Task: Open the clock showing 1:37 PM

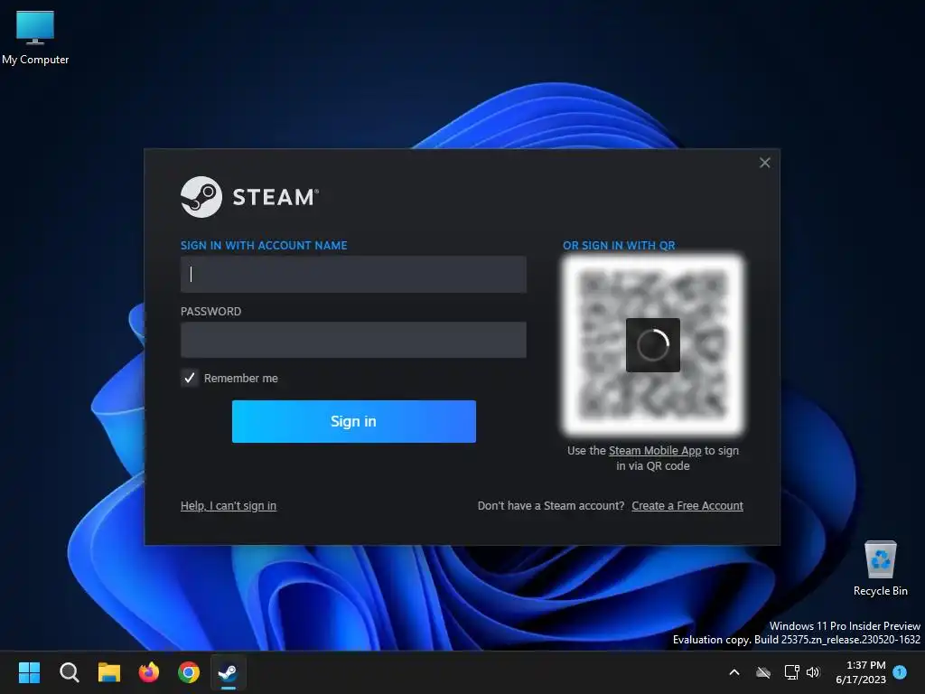Action: coord(861,672)
